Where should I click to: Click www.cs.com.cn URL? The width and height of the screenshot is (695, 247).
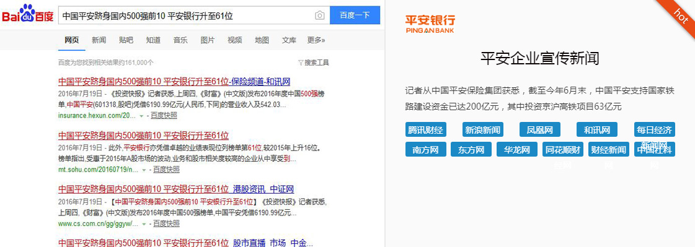click(99, 224)
